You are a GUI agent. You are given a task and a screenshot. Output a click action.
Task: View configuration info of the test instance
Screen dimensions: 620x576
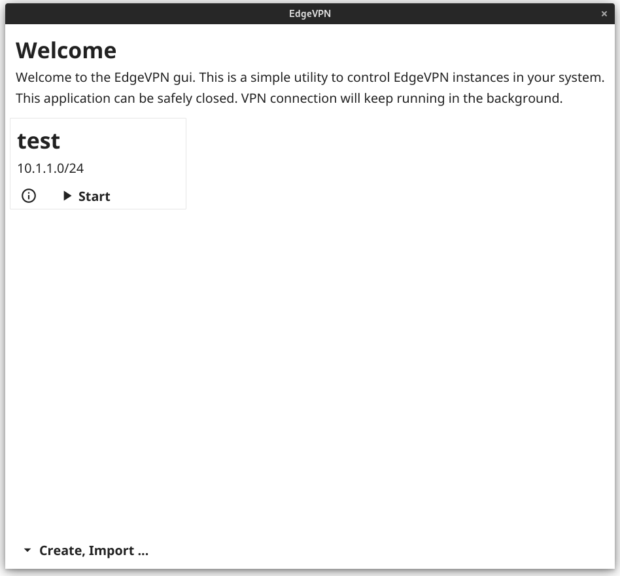click(28, 196)
